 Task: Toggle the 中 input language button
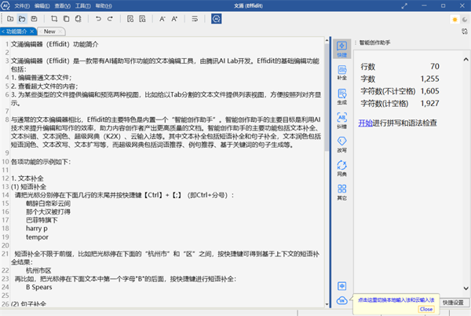341,285
